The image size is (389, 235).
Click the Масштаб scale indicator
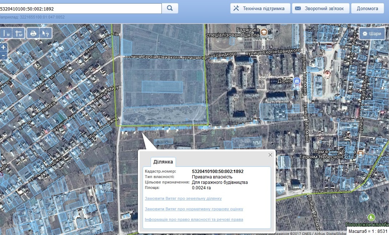click(368, 231)
